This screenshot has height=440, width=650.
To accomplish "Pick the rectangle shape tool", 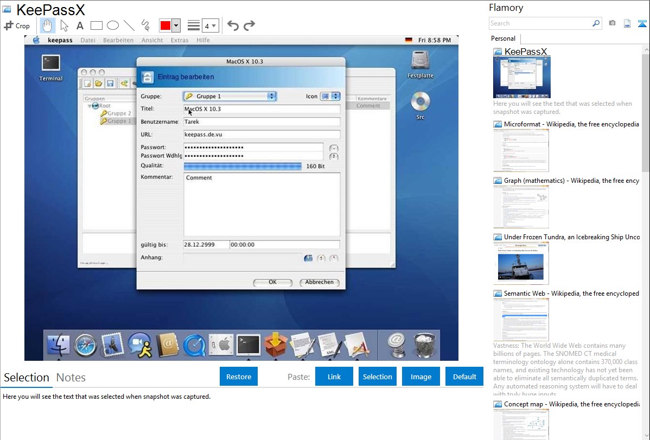I will (97, 25).
